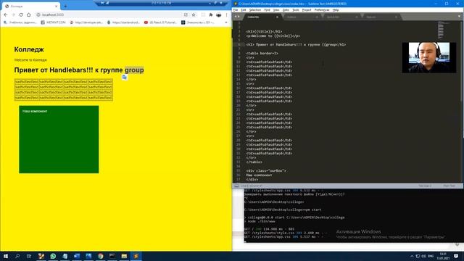Open Sublime Text Find menu

tap(268, 9)
